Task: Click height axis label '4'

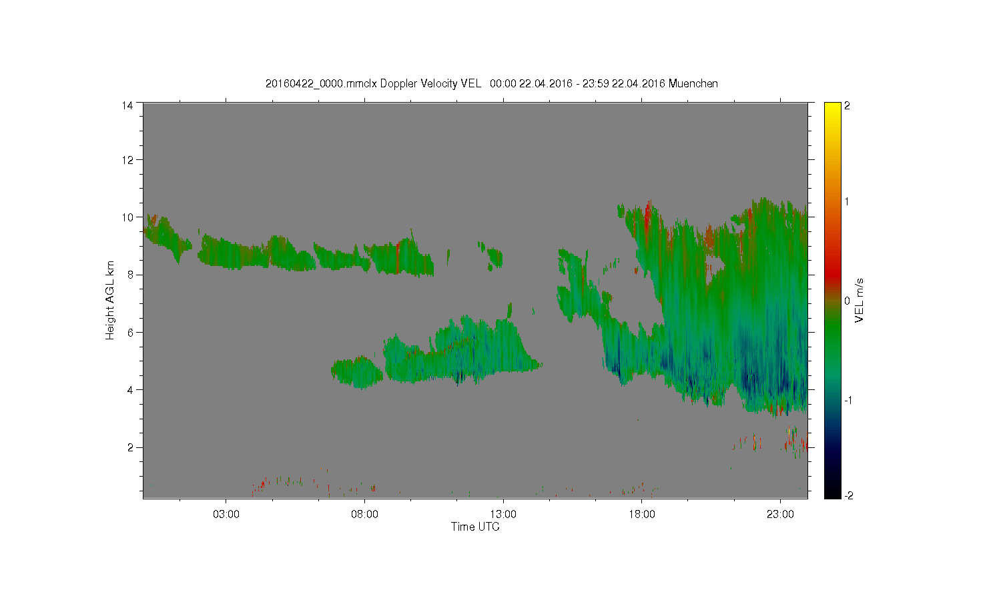Action: [x=130, y=390]
